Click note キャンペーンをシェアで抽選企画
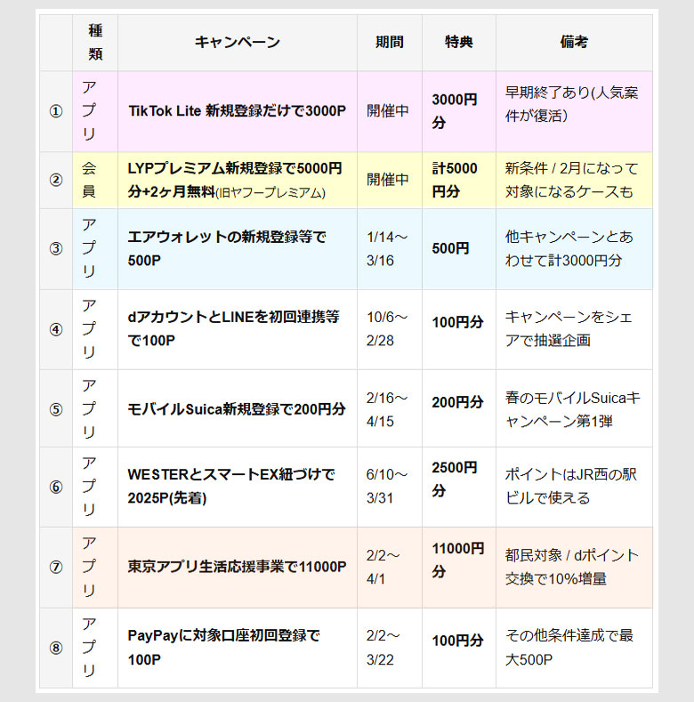 (574, 329)
